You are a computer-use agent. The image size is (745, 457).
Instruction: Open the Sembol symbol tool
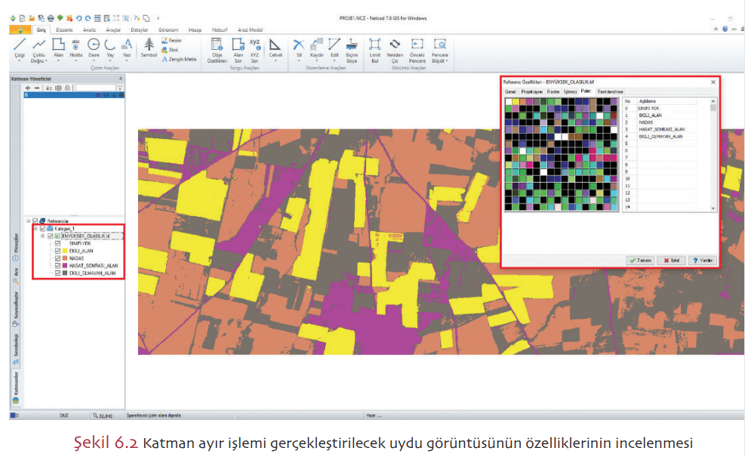149,47
